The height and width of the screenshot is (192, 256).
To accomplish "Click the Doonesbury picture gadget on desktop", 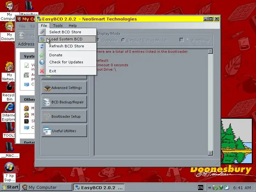I will (236, 141).
